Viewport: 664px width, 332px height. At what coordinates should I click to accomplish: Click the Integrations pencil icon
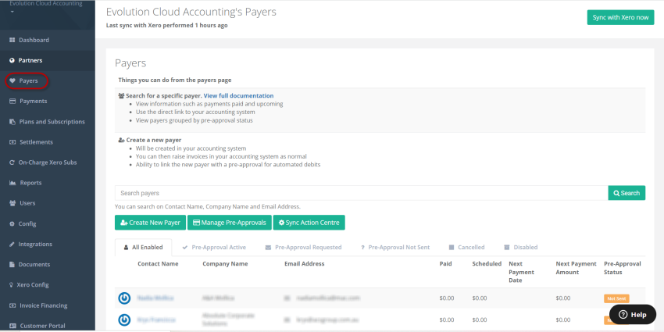pyautogui.click(x=12, y=244)
